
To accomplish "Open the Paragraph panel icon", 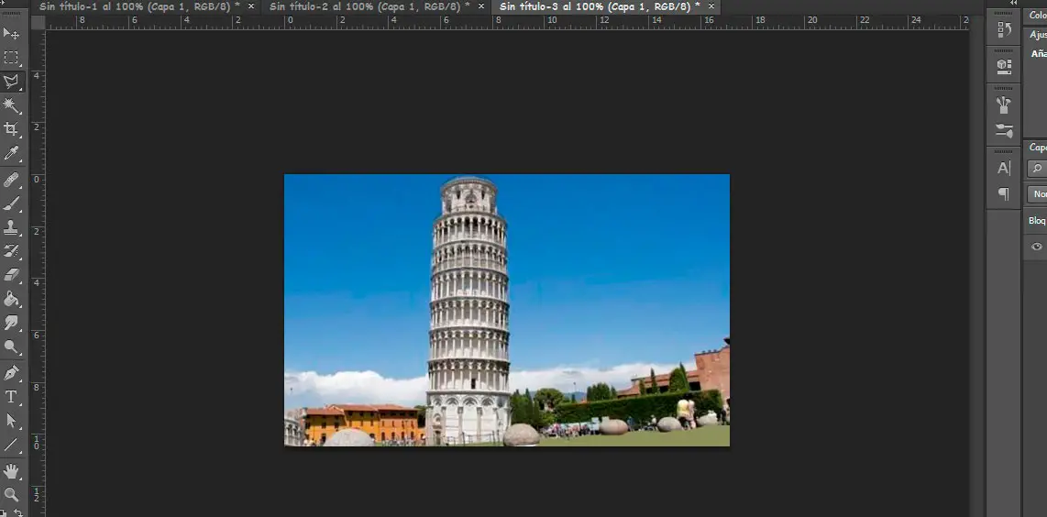I will 1004,193.
